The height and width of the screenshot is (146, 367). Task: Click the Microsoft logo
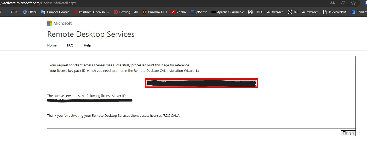[59, 23]
